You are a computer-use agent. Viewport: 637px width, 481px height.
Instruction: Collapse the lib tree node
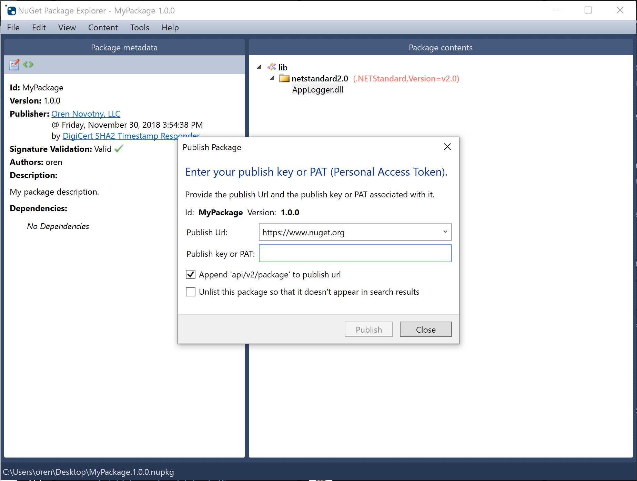(x=259, y=67)
